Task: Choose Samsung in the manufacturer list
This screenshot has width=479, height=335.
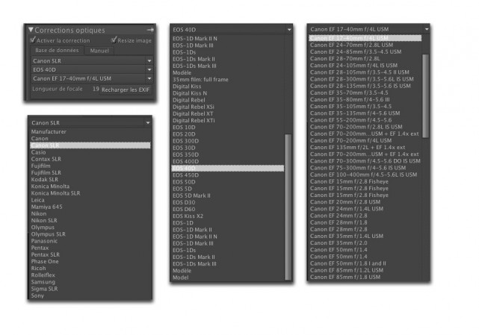Action: 43,282
